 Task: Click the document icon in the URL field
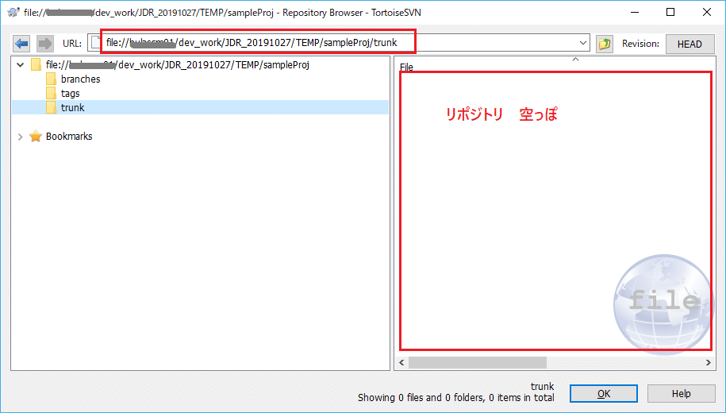(96, 43)
